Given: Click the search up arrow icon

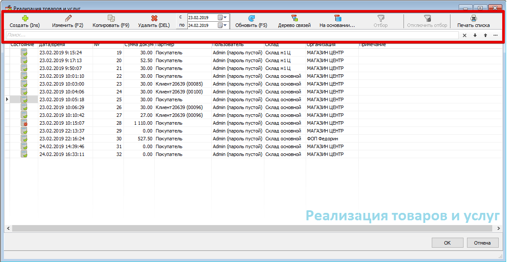Looking at the screenshot, I should point(485,35).
